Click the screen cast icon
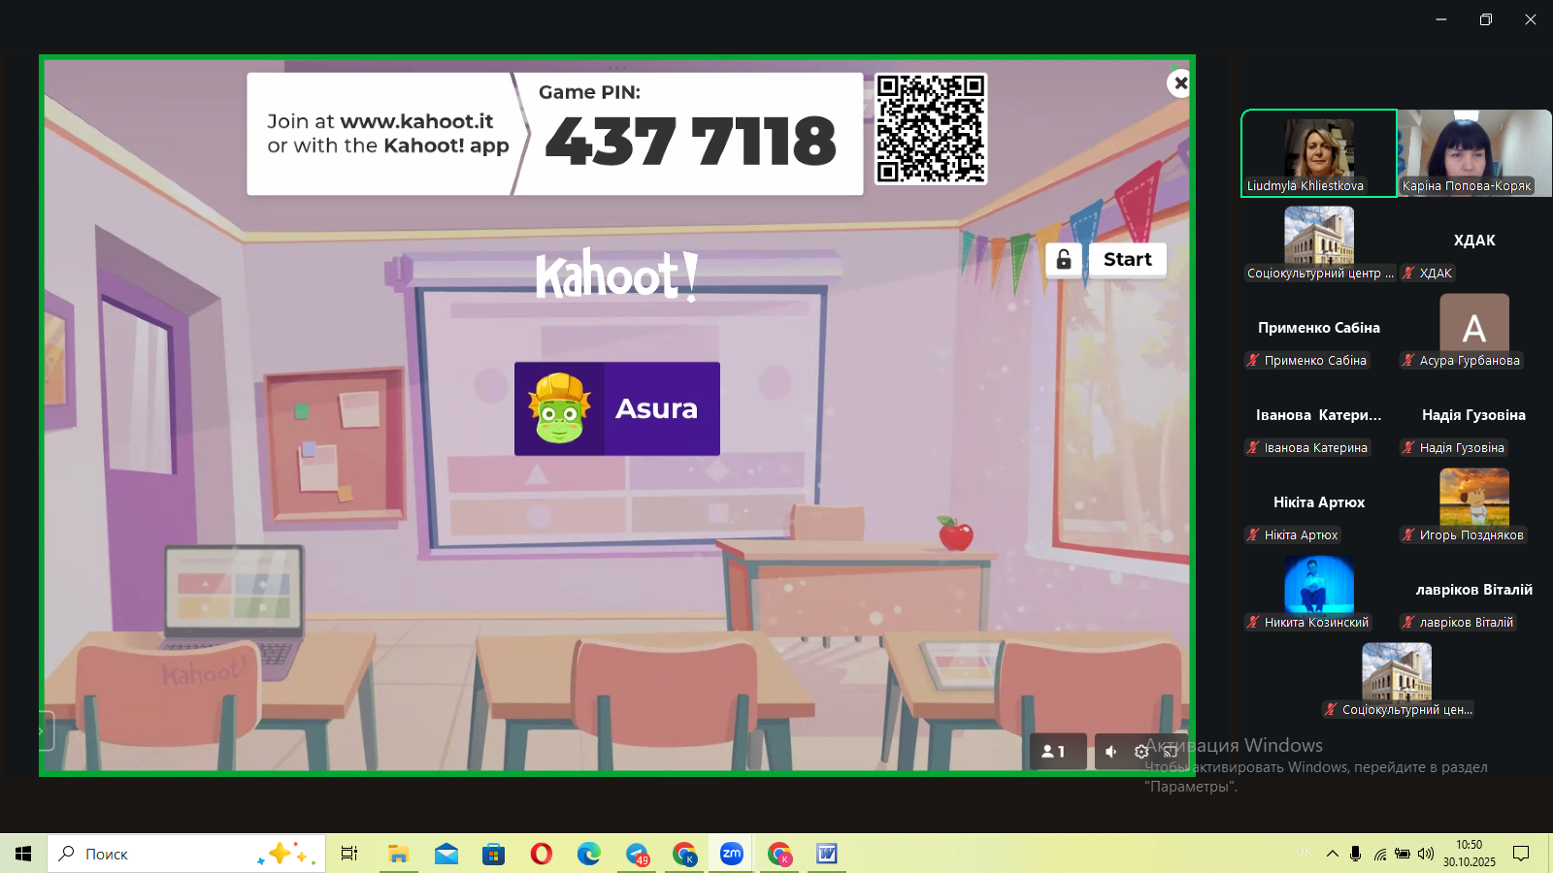1553x873 pixels. [1171, 752]
